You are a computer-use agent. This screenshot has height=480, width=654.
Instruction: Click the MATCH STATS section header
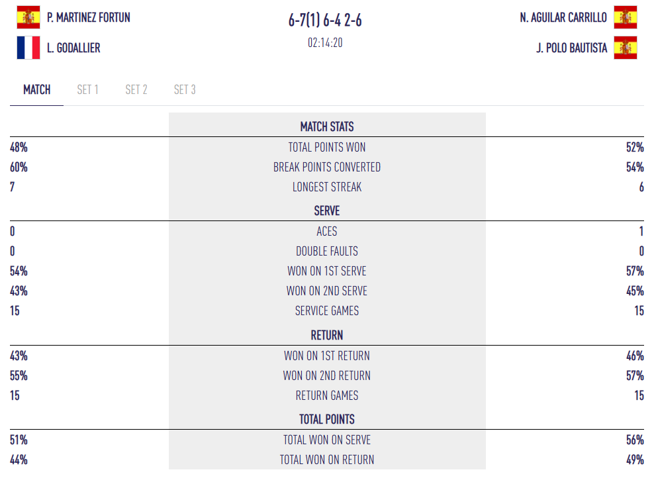327,126
